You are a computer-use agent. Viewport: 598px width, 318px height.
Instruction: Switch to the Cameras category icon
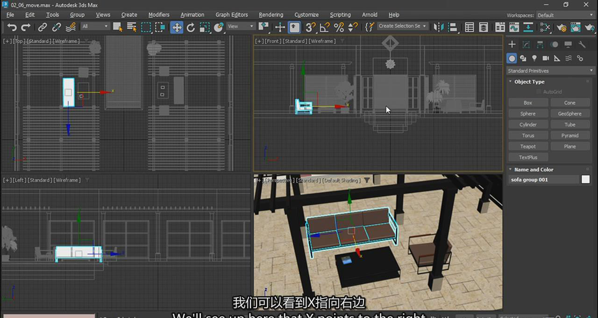click(x=546, y=58)
